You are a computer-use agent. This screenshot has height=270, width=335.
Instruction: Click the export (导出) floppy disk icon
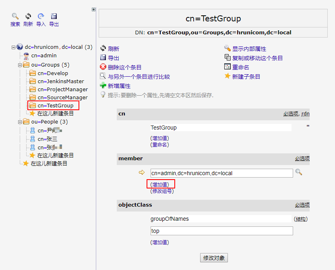pyautogui.click(x=54, y=17)
